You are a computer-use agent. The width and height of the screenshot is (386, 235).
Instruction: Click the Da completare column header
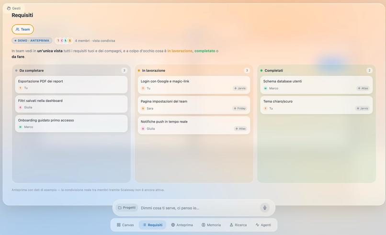(x=32, y=71)
